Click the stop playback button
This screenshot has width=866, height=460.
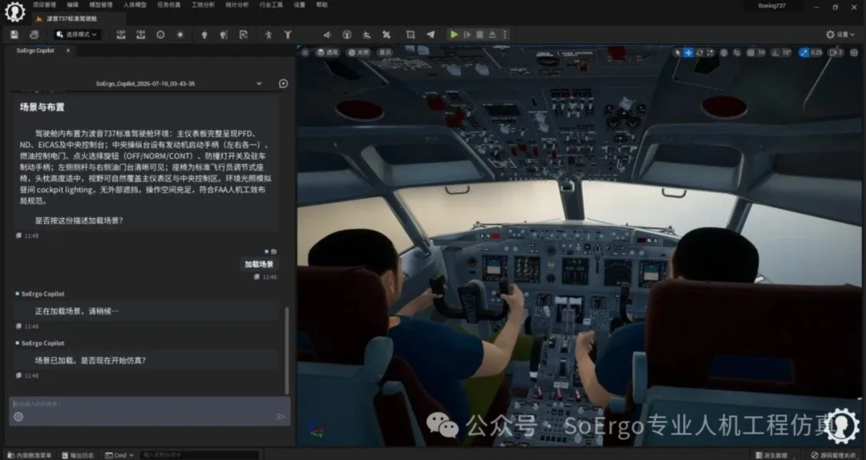(x=480, y=34)
